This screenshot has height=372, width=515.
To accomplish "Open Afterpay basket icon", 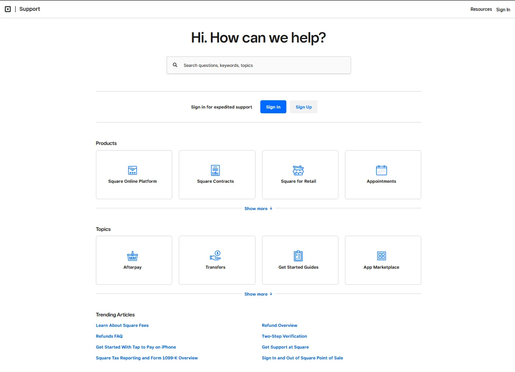I will (x=132, y=256).
